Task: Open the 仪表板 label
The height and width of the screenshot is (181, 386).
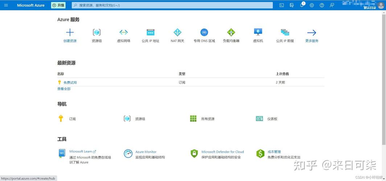Action: [x=272, y=119]
